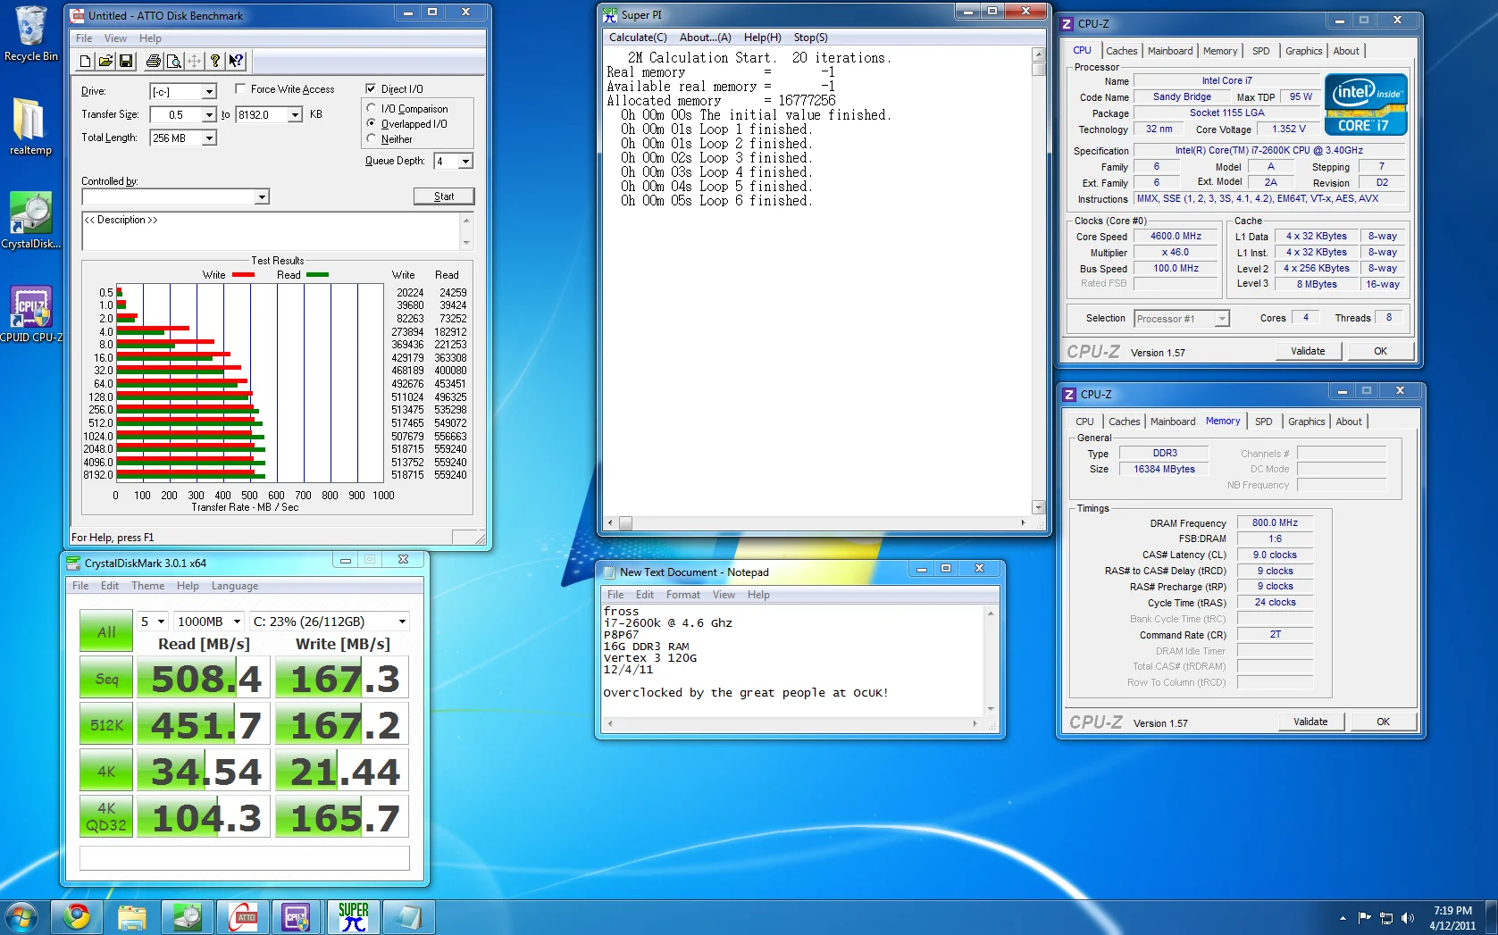Open Recycle Bin desktop icon

click(31, 34)
